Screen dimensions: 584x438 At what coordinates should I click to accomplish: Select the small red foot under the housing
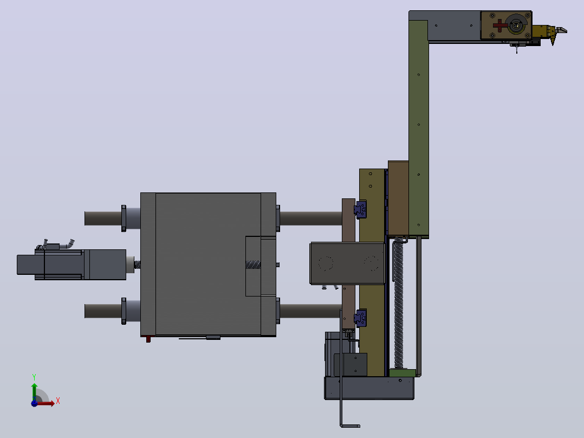click(x=148, y=339)
